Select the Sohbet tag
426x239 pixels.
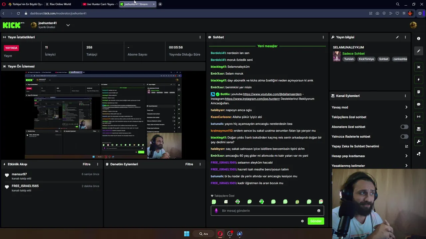coord(384,59)
